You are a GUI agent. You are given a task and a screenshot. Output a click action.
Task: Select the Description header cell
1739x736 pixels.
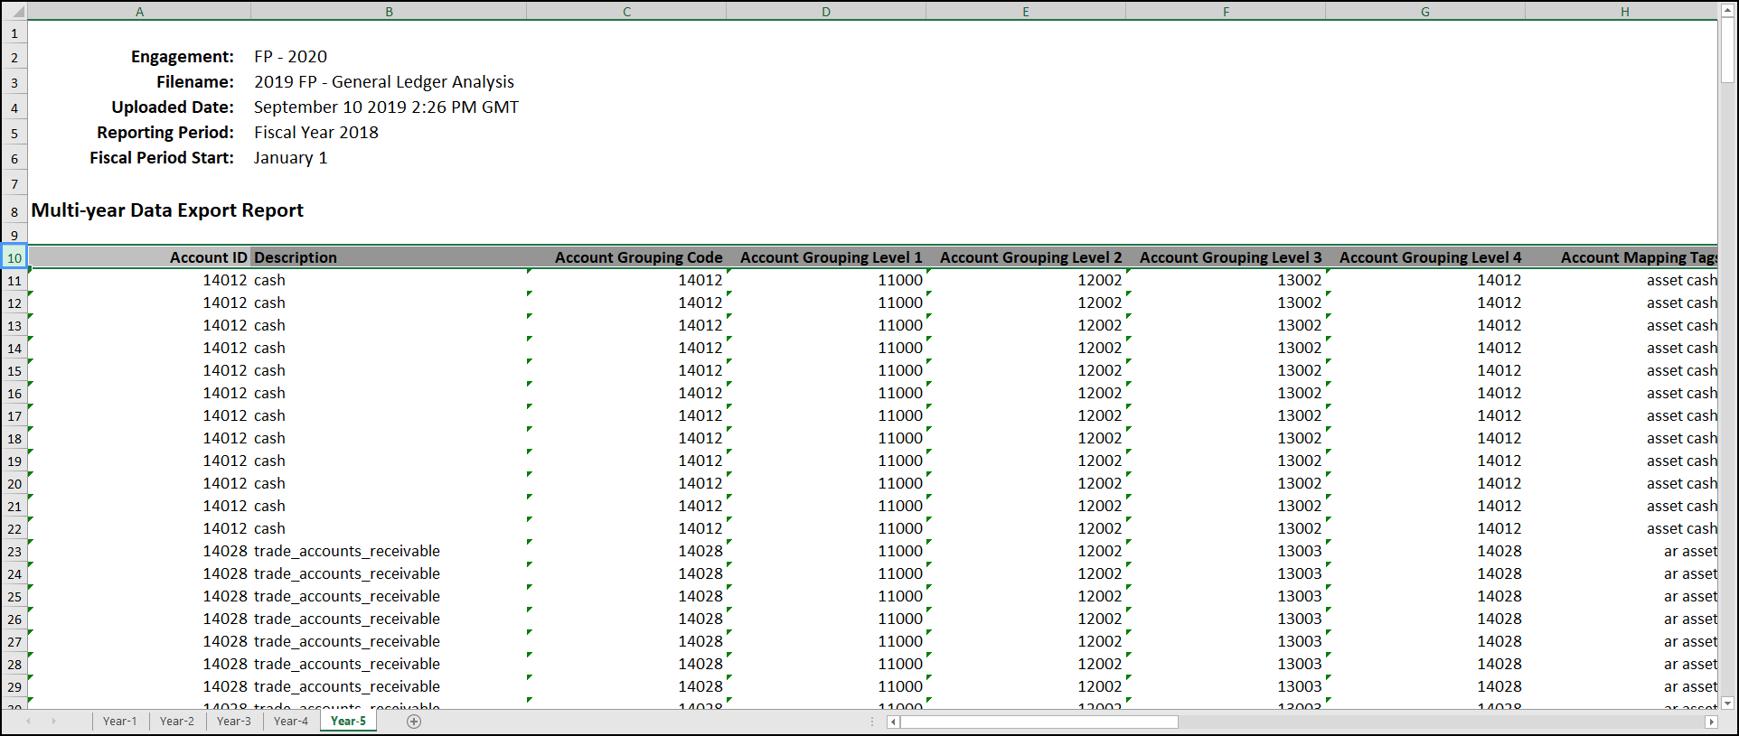pos(389,257)
